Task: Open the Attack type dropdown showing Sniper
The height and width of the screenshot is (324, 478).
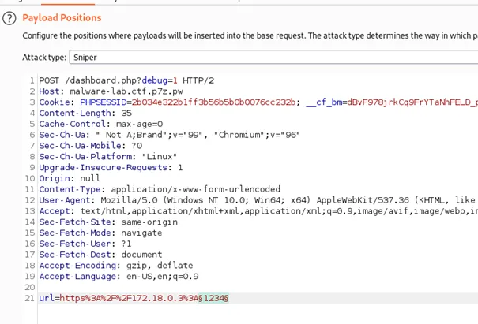Action: [273, 58]
